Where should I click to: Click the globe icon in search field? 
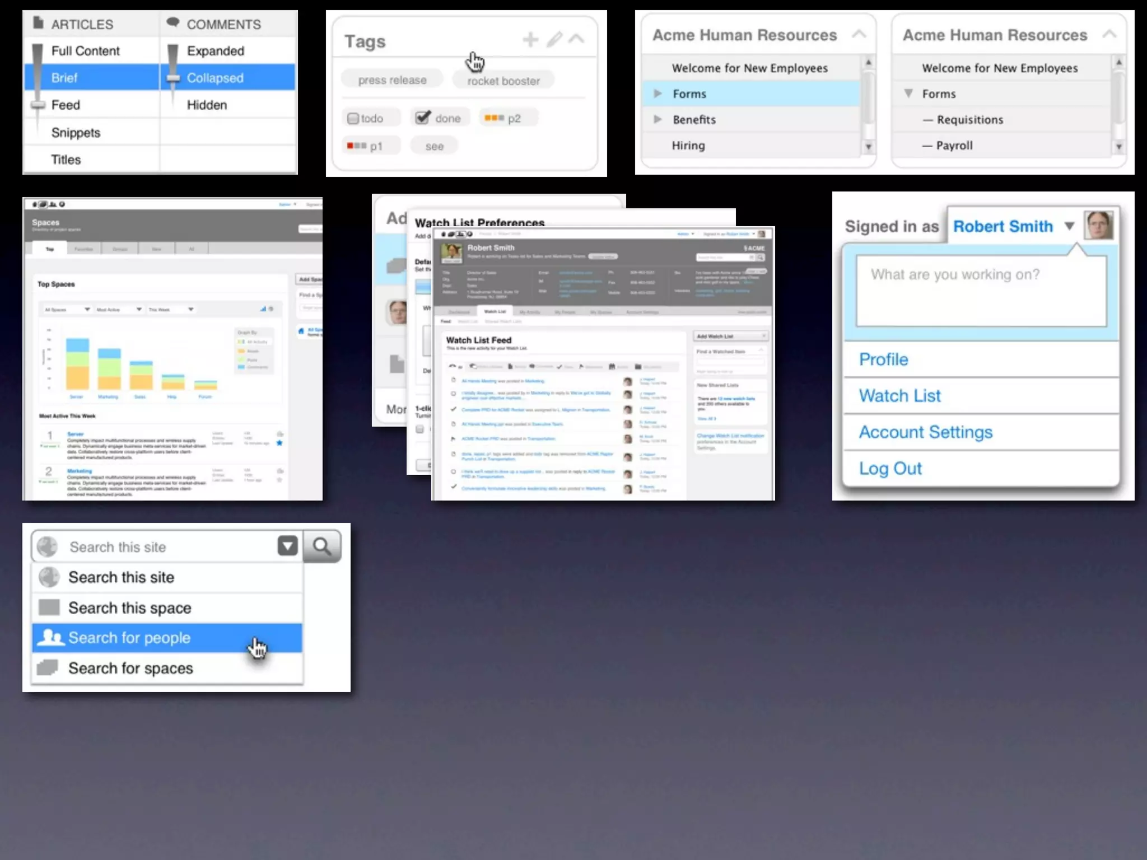(x=48, y=546)
